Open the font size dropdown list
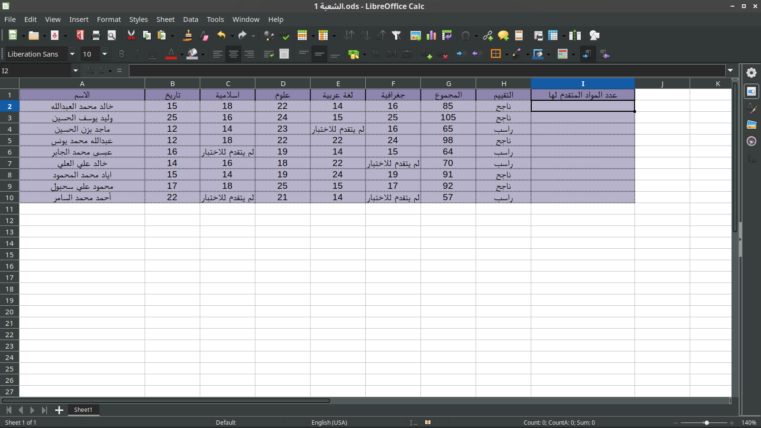761x428 pixels. (x=105, y=54)
